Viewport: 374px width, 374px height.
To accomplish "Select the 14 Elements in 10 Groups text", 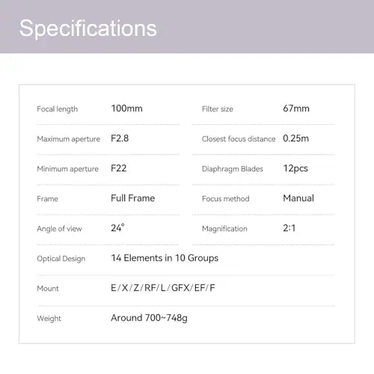I will point(165,258).
